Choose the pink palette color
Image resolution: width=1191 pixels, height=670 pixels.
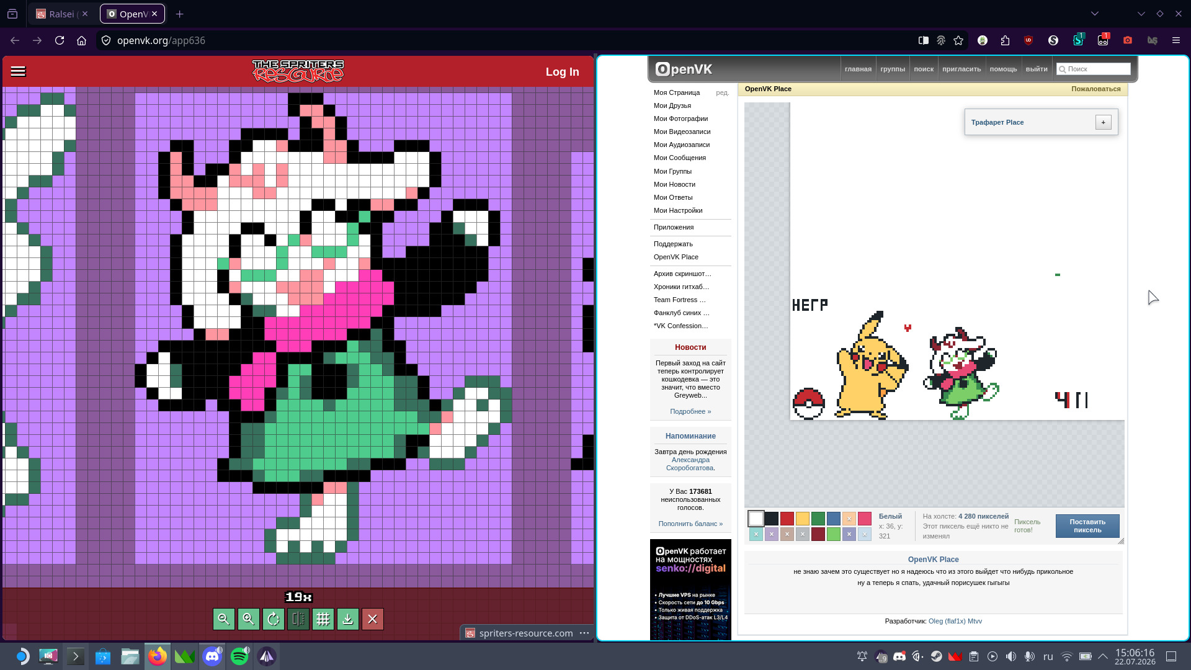[865, 519]
